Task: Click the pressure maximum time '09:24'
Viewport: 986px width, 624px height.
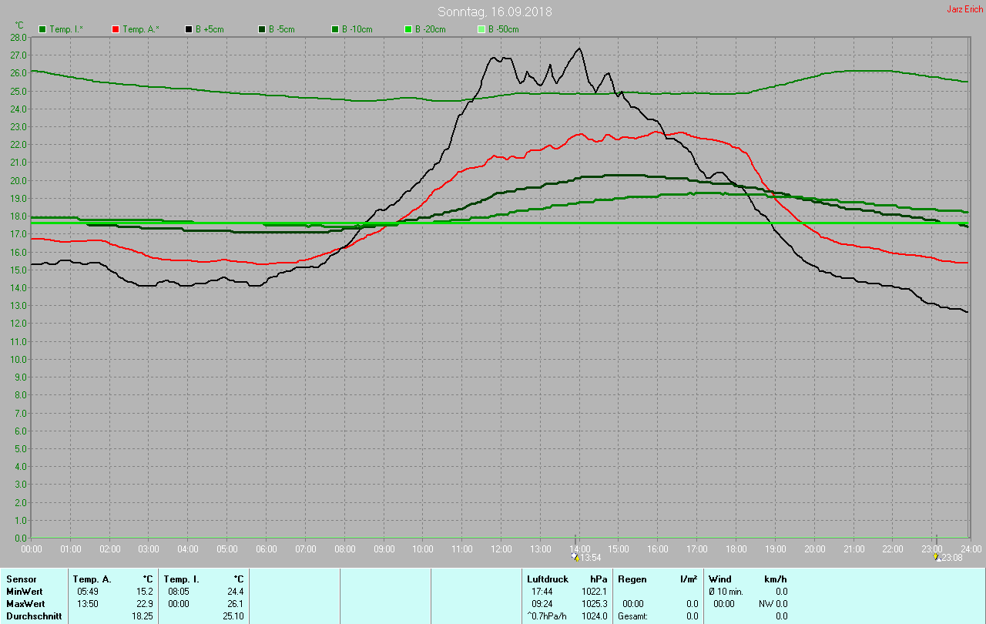Action: 542,604
